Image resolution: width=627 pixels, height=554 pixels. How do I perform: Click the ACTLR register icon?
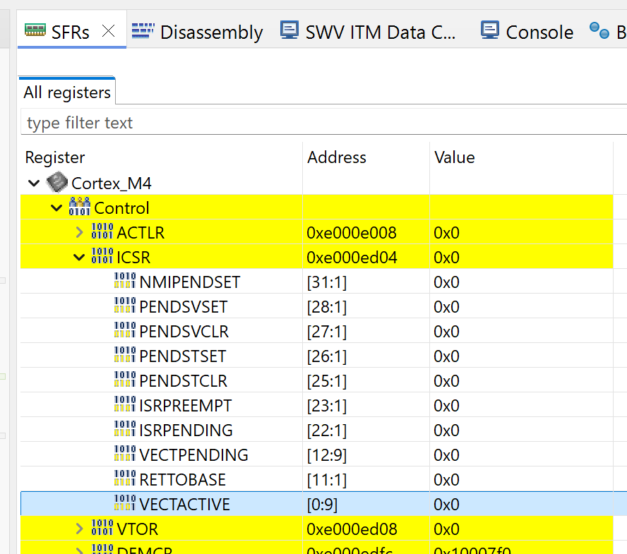(x=102, y=231)
